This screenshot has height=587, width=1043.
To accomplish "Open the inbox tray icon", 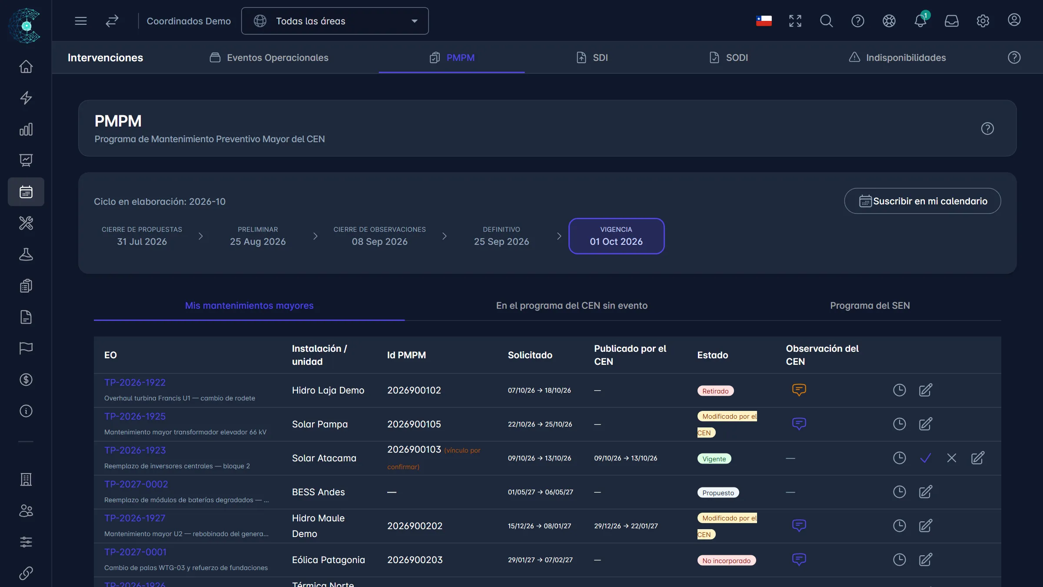I will point(951,21).
